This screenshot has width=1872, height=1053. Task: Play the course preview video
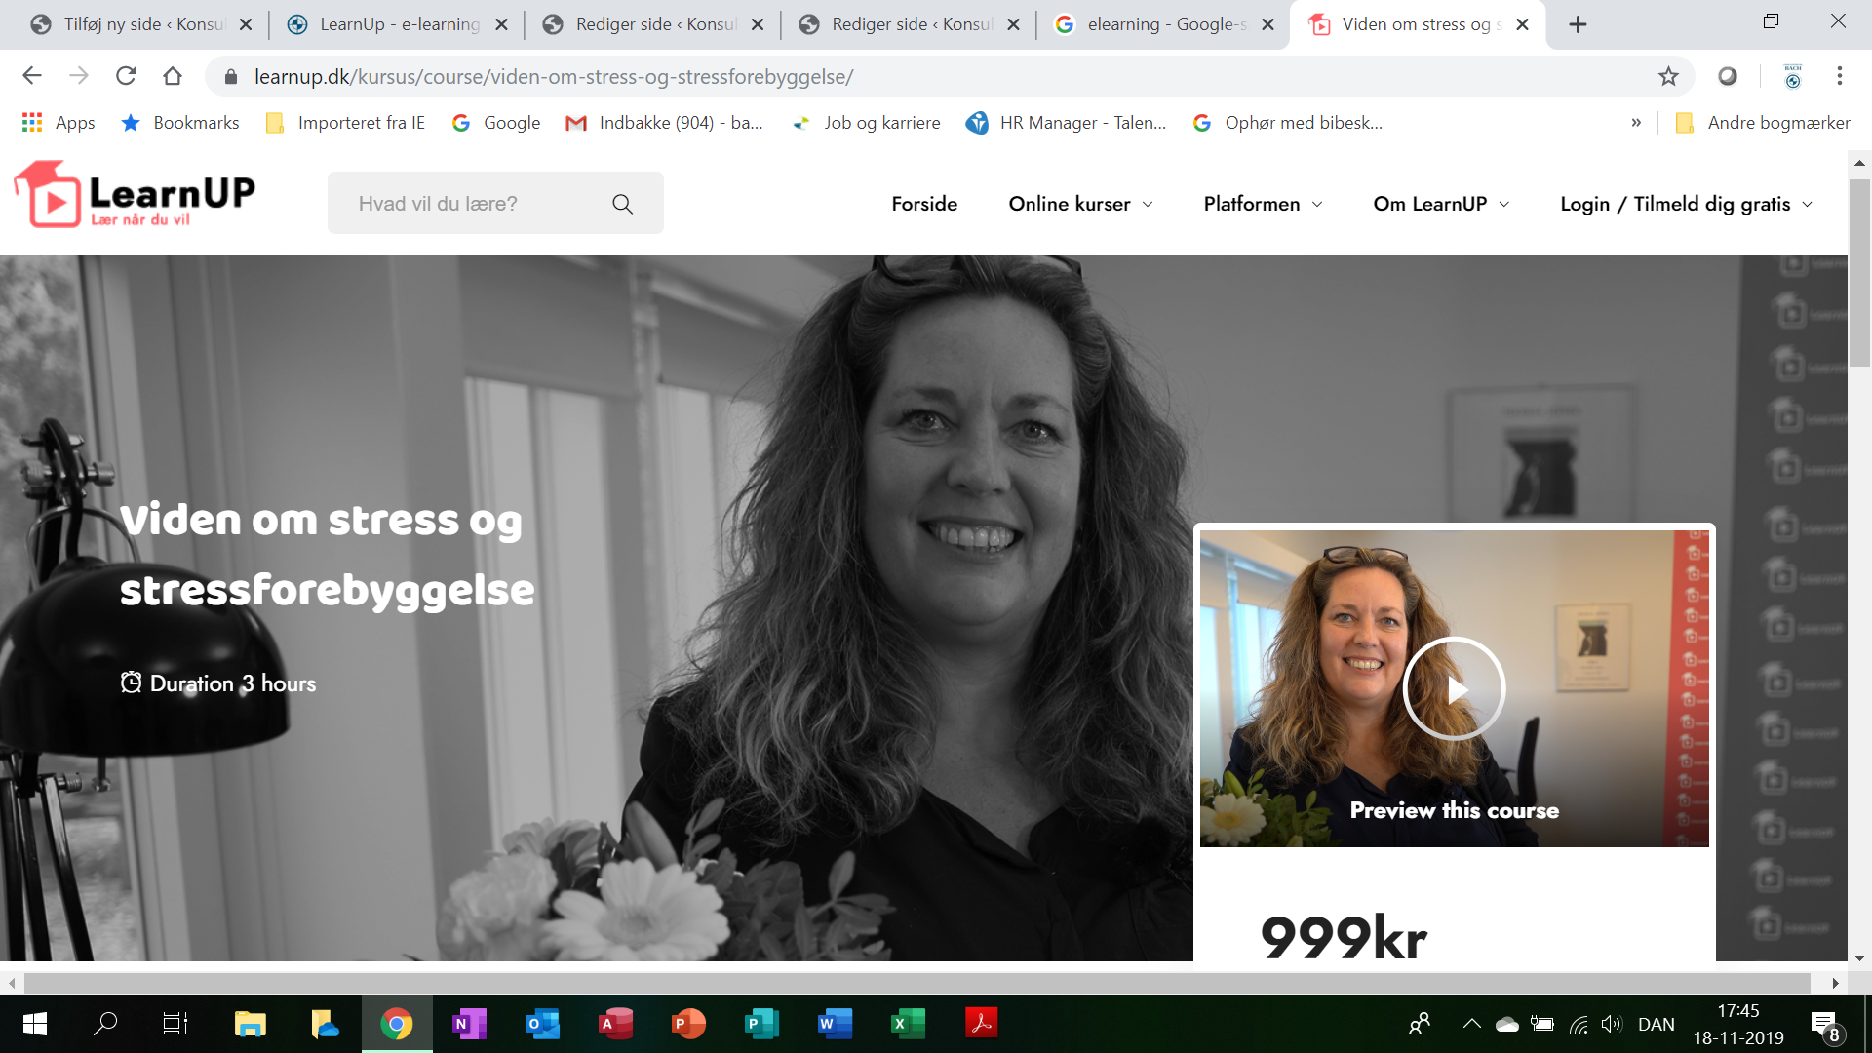coord(1454,689)
